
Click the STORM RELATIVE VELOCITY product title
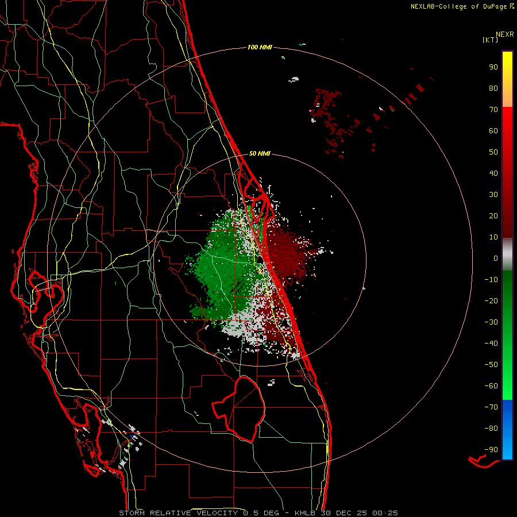[x=178, y=513]
